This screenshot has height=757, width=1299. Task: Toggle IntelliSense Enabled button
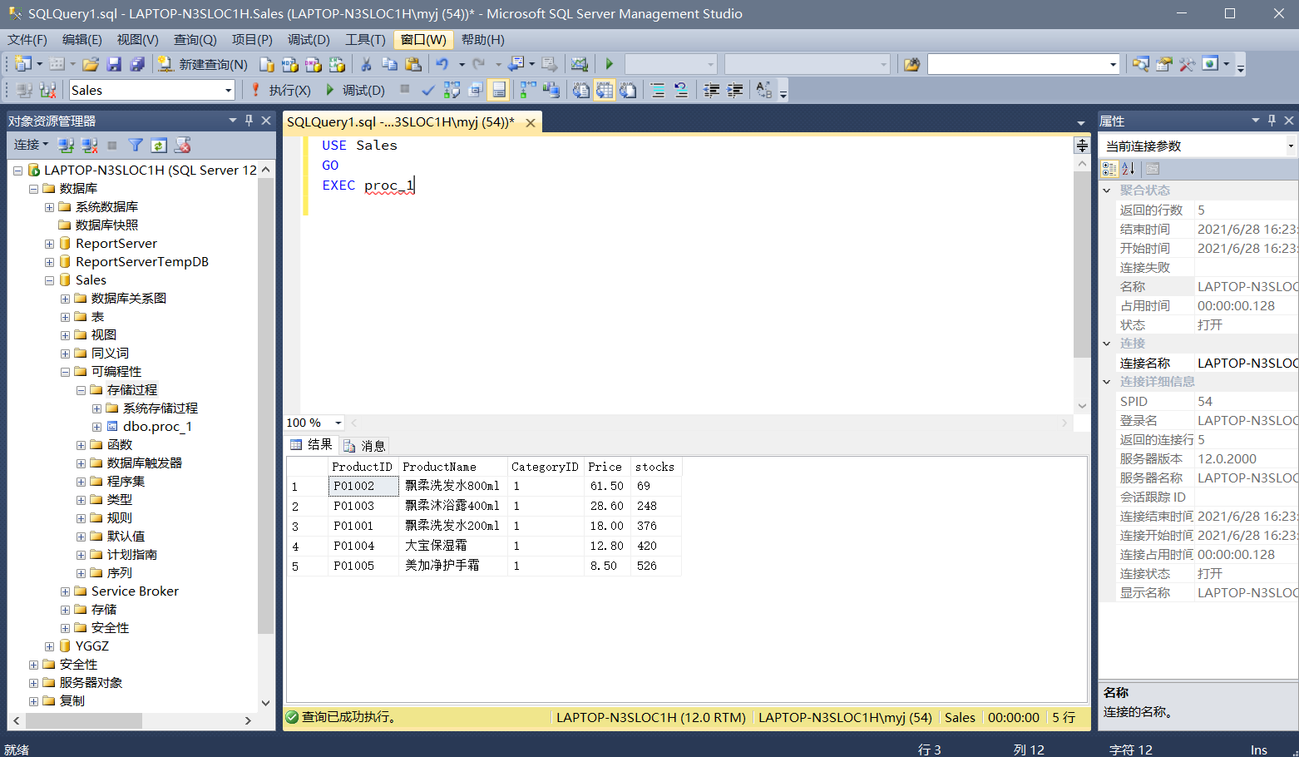498,90
